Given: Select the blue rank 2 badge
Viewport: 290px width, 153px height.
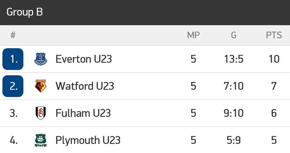Looking at the screenshot, I should 13,86.
